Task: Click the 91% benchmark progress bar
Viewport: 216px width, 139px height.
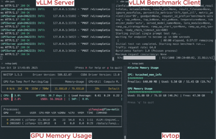Action: pyautogui.click(x=139, y=58)
